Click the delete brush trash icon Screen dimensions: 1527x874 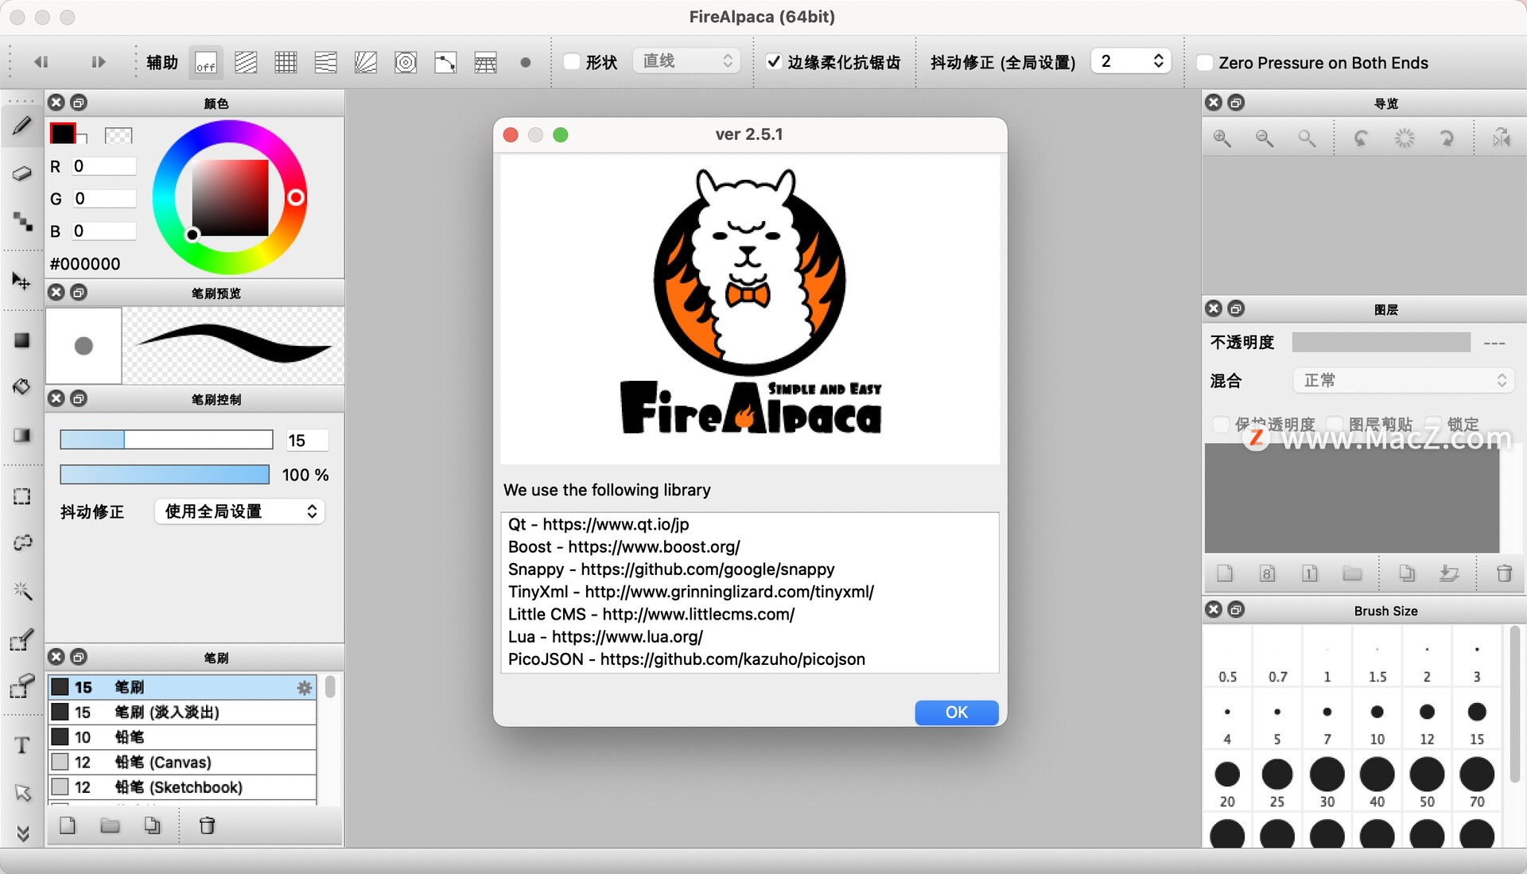coord(207,825)
